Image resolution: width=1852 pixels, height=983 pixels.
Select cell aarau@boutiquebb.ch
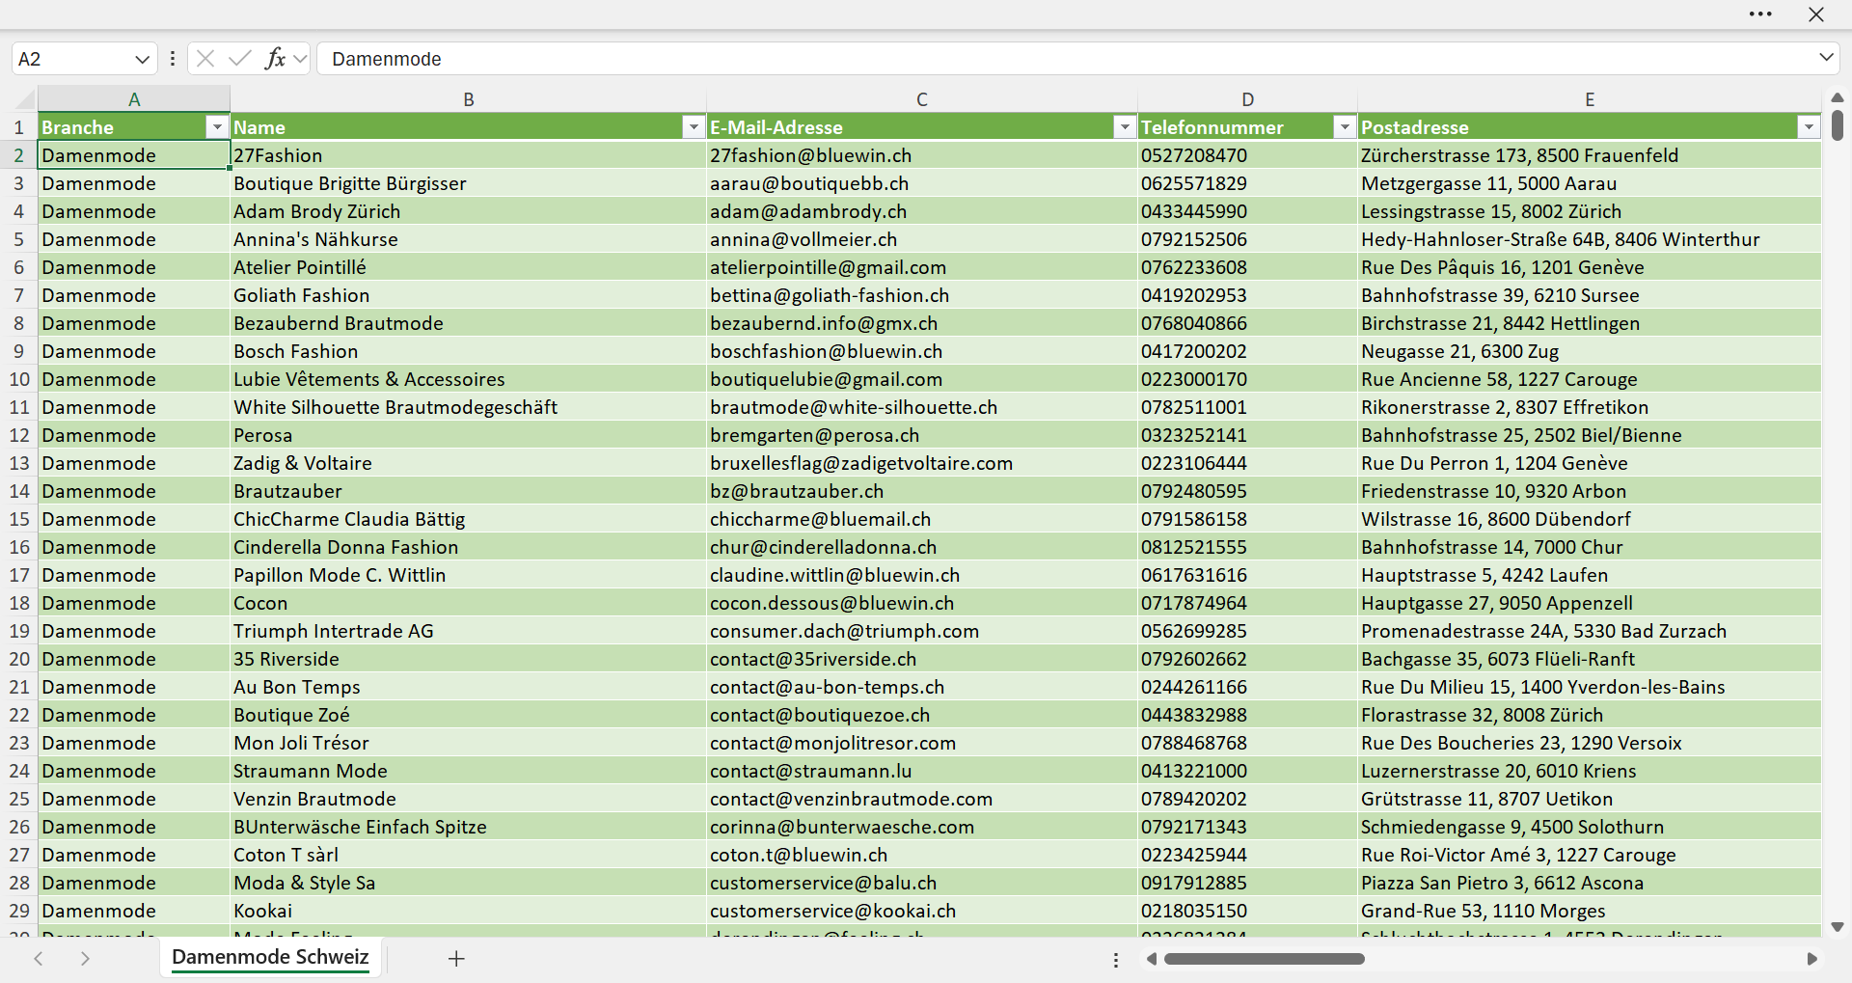pos(922,183)
